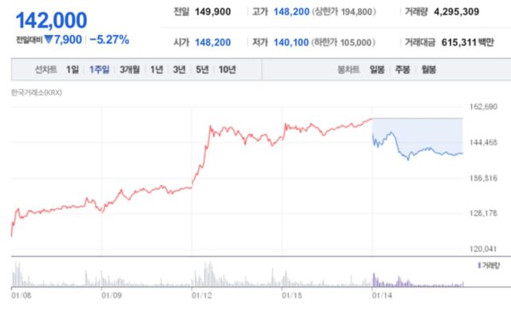
Task: Switch to the 3개월 chart range
Action: click(x=129, y=69)
